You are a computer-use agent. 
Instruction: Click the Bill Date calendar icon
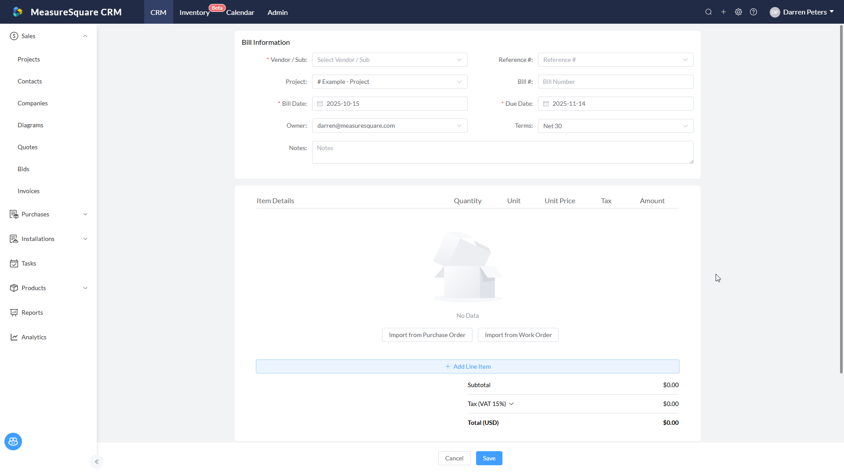320,104
